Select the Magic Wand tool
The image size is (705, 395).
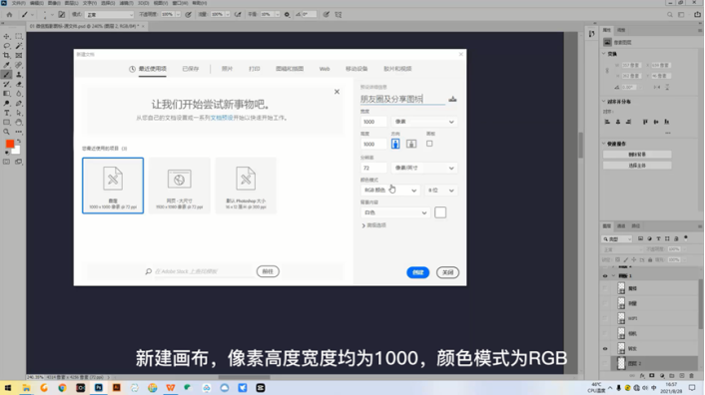18,46
